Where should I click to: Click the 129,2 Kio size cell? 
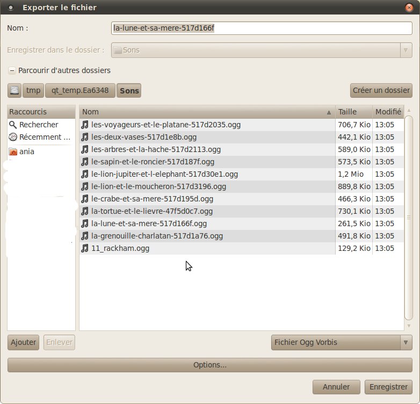(354, 248)
